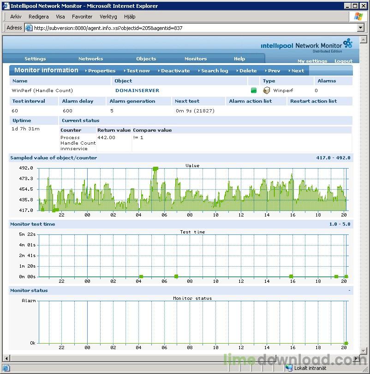The height and width of the screenshot is (374, 370).
Task: Click the Monitor status marker at 20
Action: click(x=346, y=343)
